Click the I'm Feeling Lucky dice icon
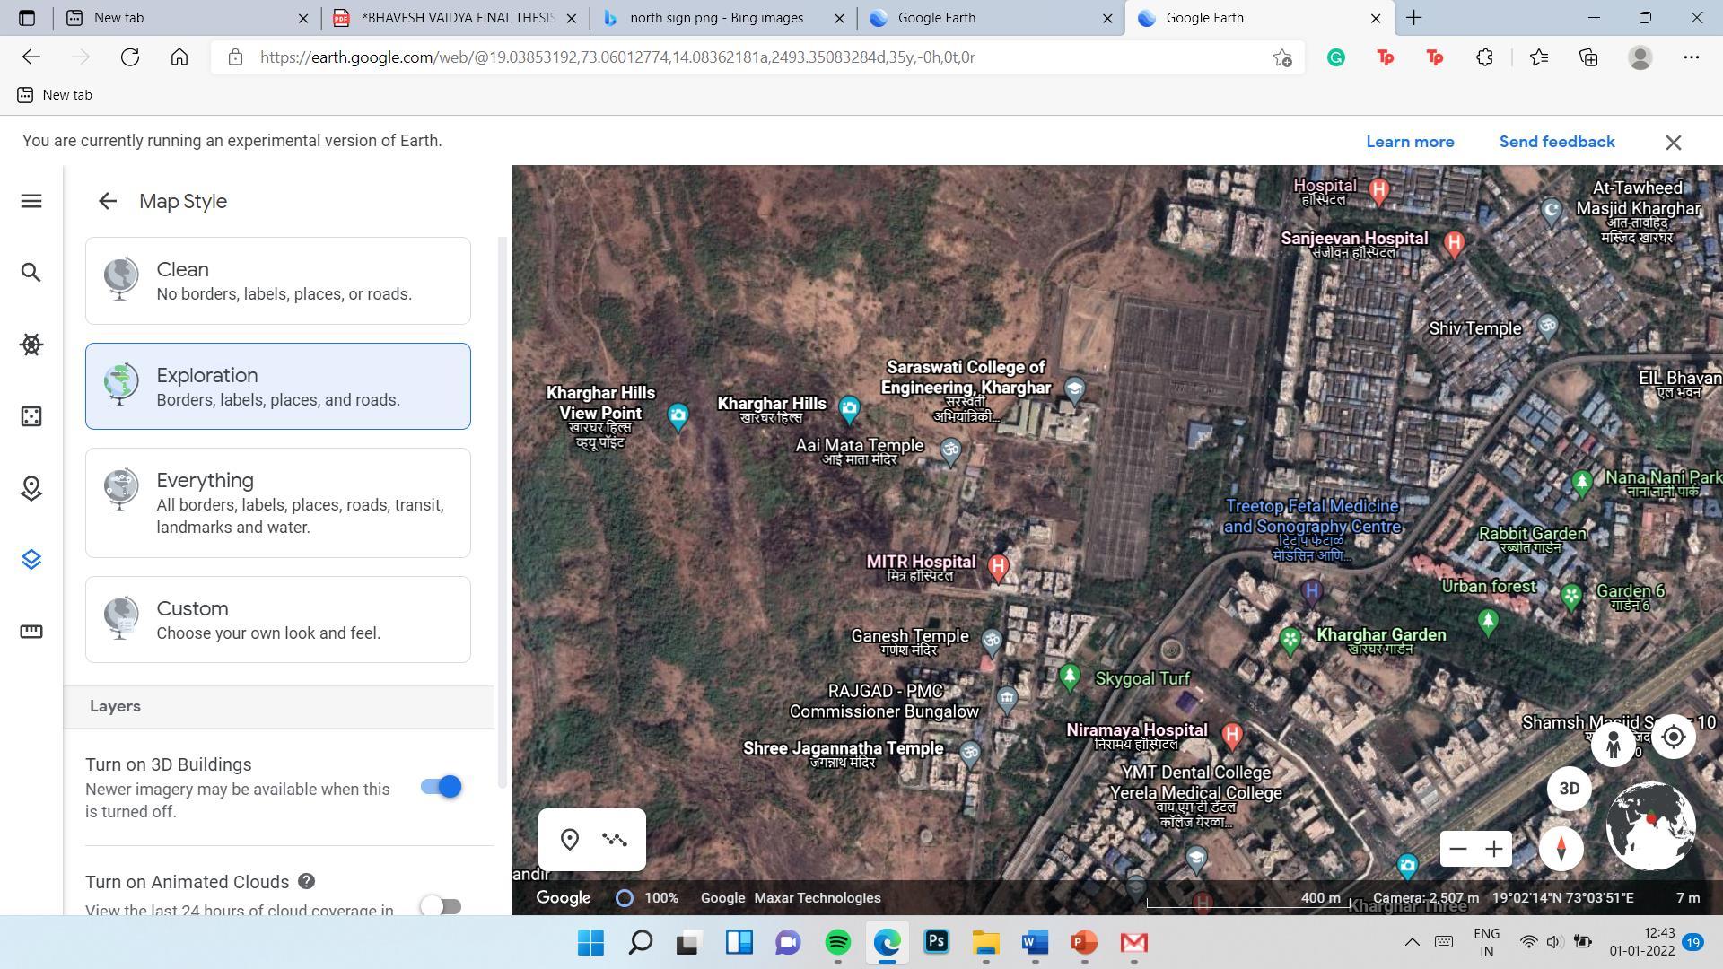 31,416
